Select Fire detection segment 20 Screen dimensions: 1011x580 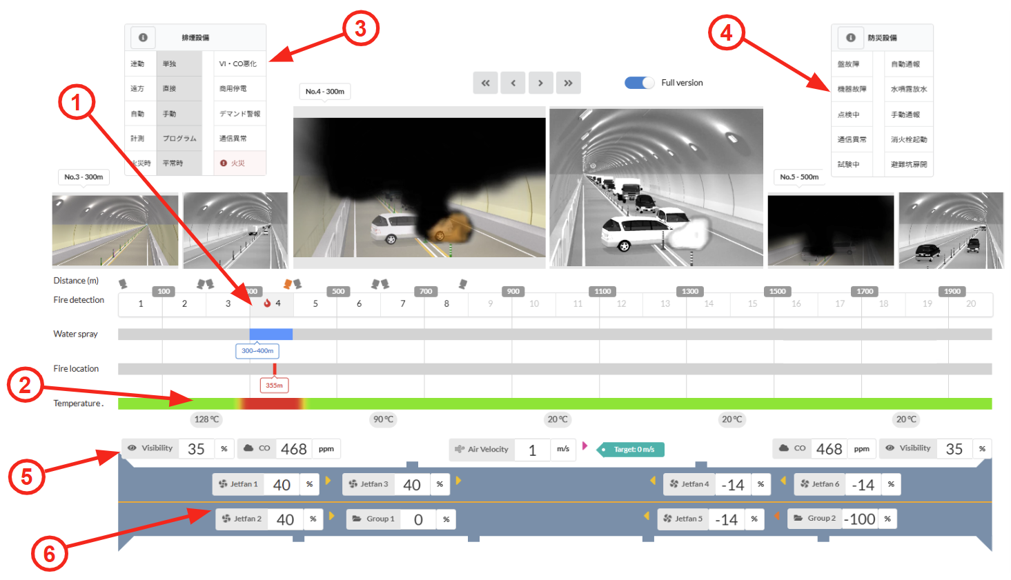(x=971, y=304)
